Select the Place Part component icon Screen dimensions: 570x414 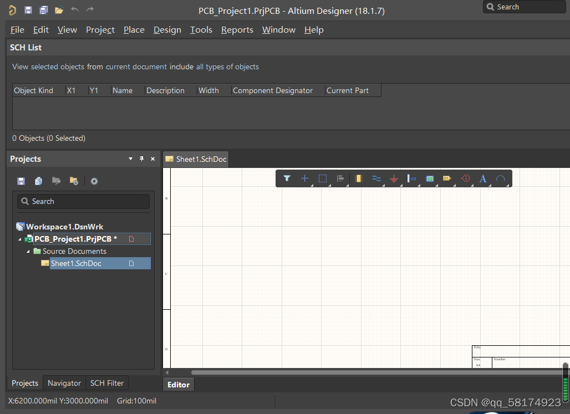coord(358,178)
